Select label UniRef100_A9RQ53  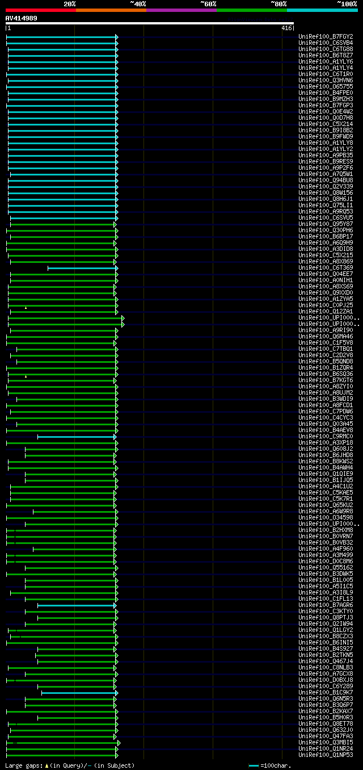[x=326, y=212]
